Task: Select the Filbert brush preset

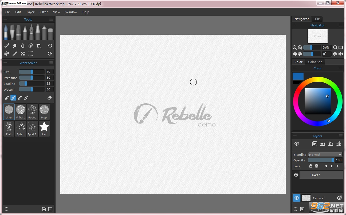Action: [21, 112]
